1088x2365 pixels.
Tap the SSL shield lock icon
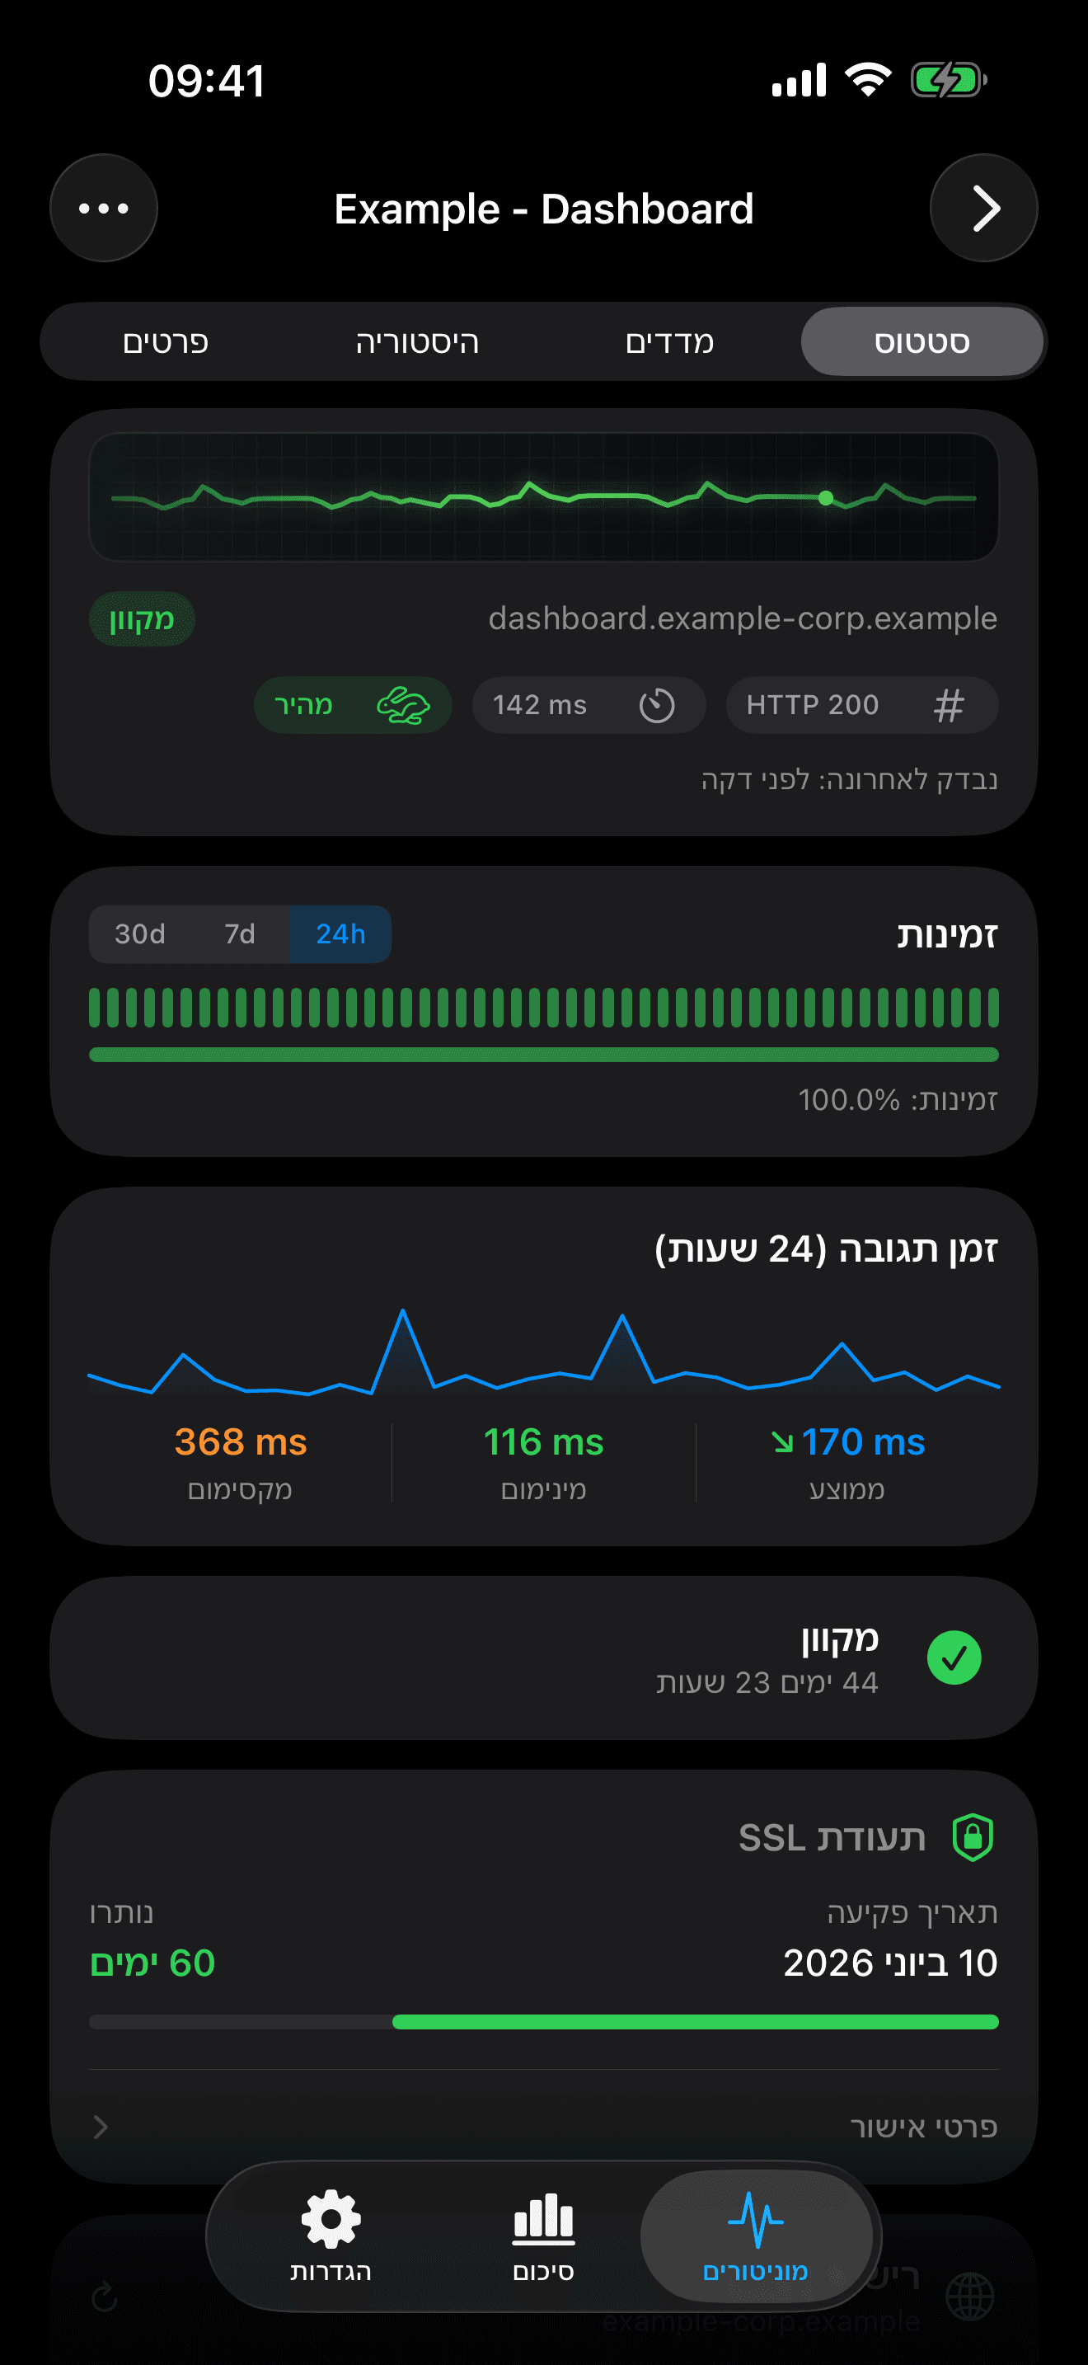pos(973,1837)
